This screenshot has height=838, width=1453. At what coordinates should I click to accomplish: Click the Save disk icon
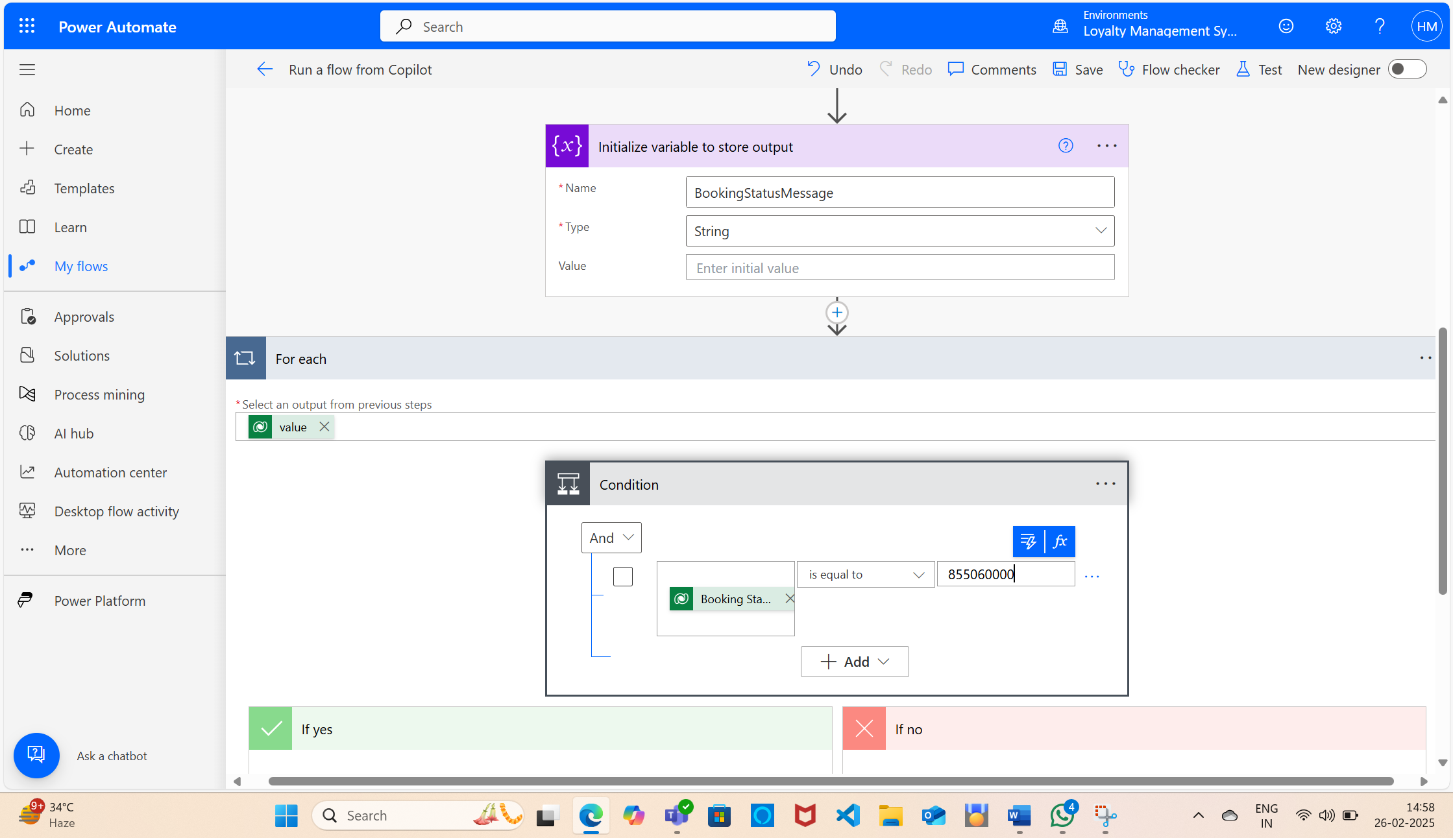tap(1060, 69)
